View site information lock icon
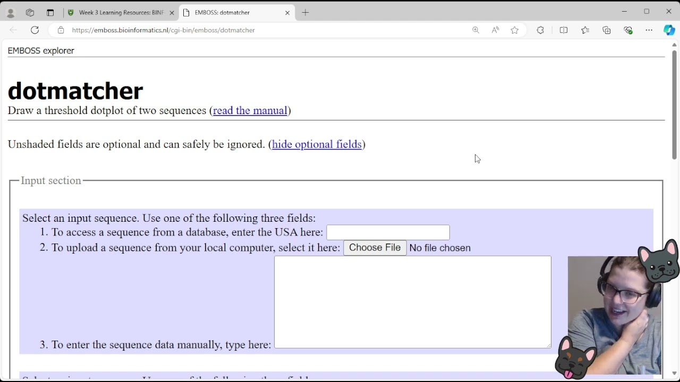 click(61, 30)
